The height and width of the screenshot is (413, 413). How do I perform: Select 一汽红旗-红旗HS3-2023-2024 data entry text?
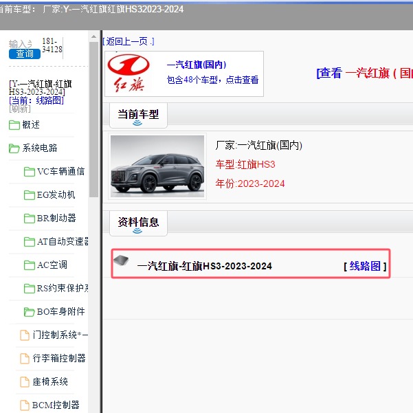click(x=204, y=266)
